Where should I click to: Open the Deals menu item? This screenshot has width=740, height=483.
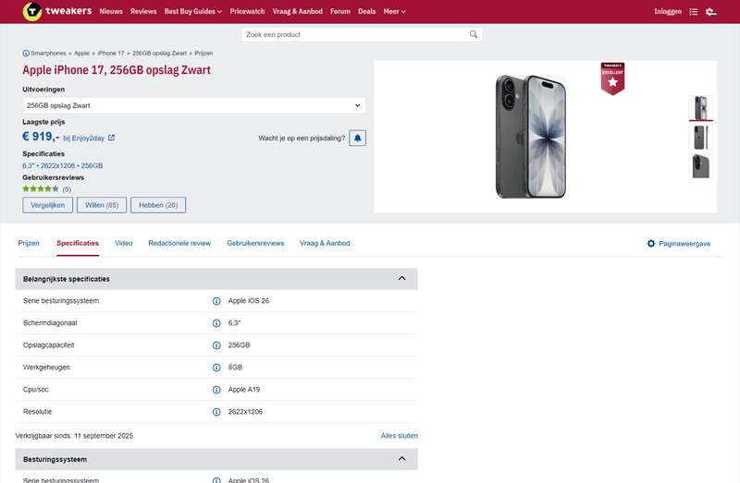point(366,11)
